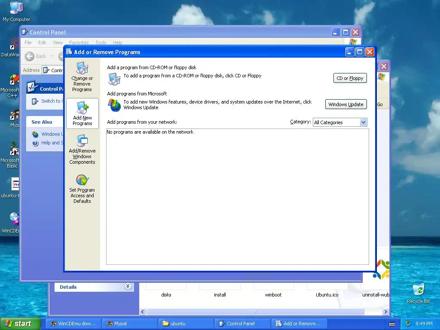This screenshot has width=440, height=330.
Task: Switch to WinCDEmu download taskbar item
Action: pos(73,324)
